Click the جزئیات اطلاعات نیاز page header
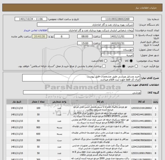Image resolution: width=165 pixels, height=160 pixels. (x=146, y=8)
